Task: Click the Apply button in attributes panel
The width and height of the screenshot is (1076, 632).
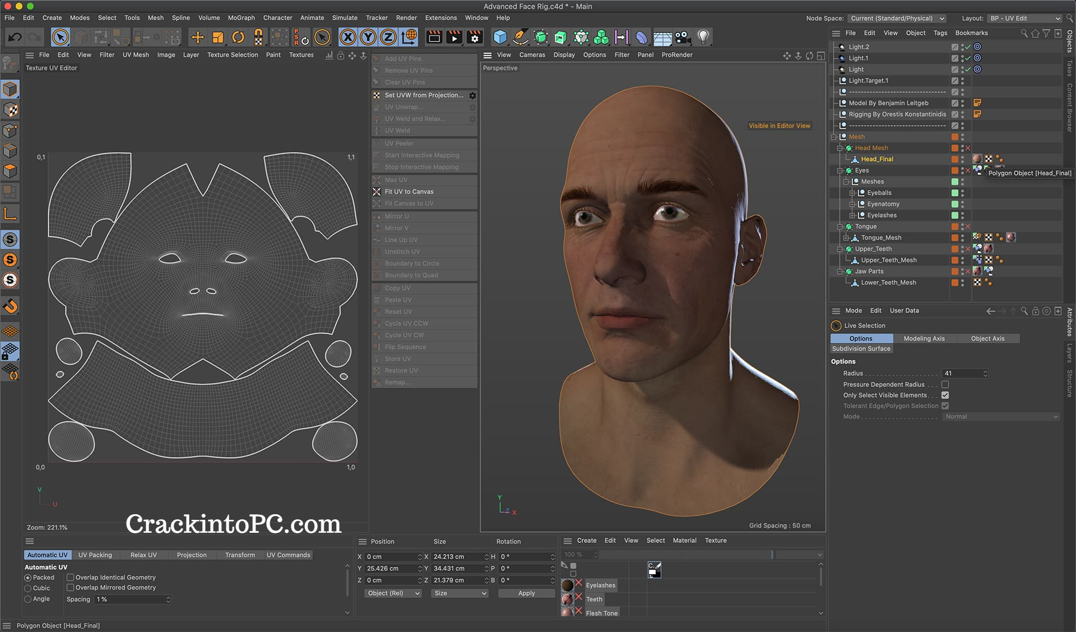Action: 526,593
